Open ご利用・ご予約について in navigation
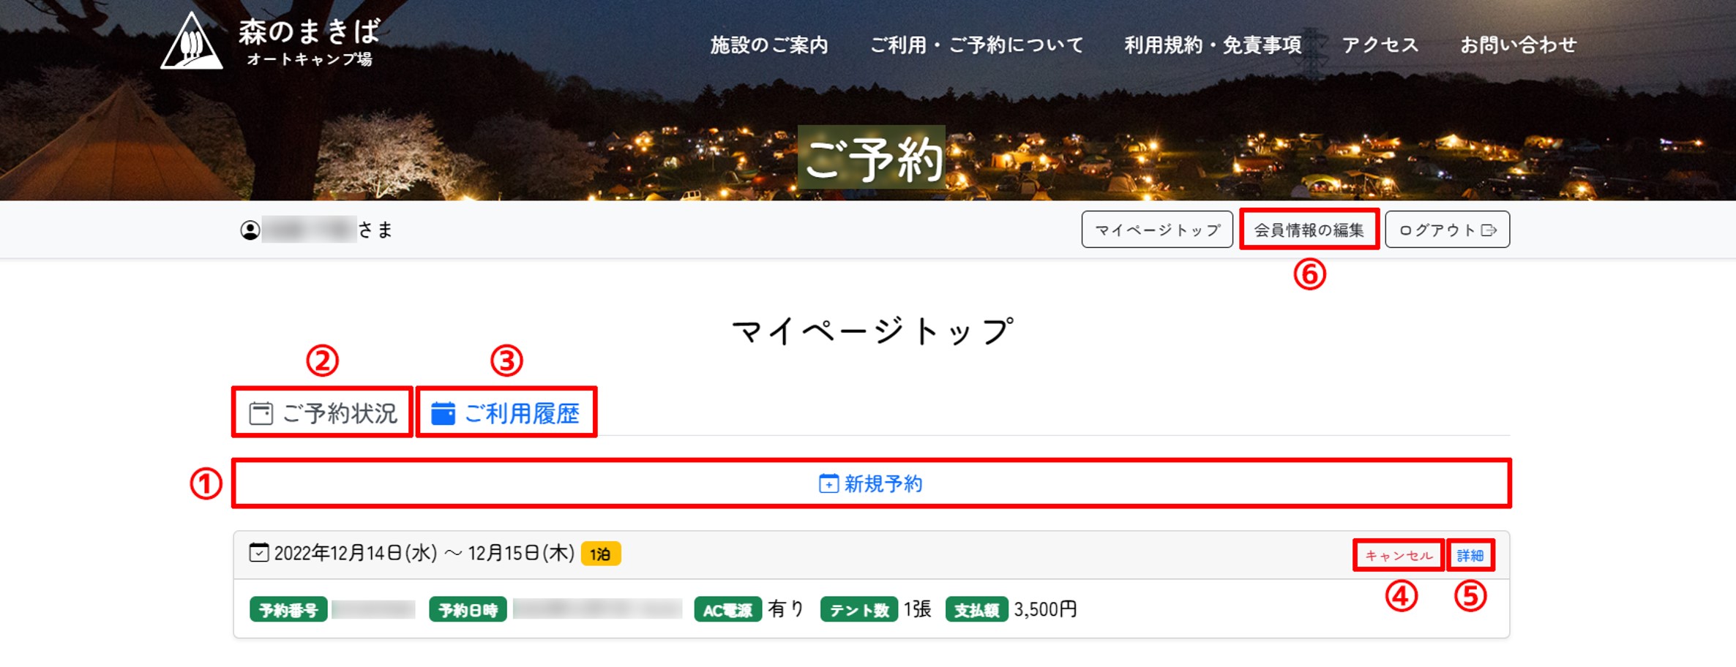 pos(976,45)
